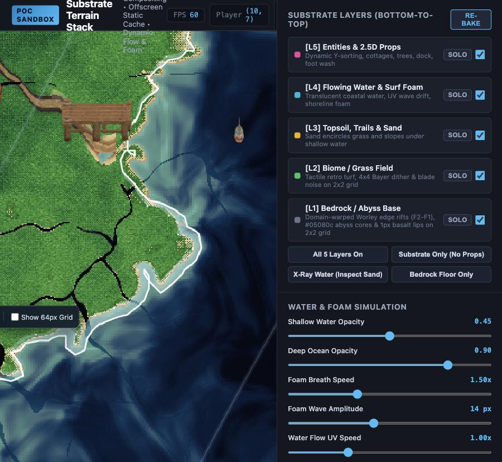
Task: Click the blue L4 layer color dot
Action: [297, 95]
